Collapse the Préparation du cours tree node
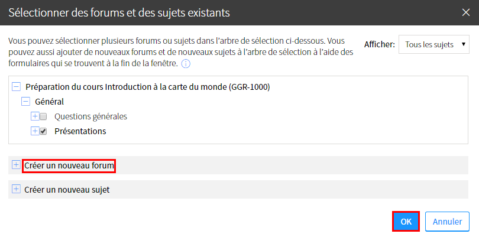This screenshot has height=237, width=479. (x=16, y=87)
